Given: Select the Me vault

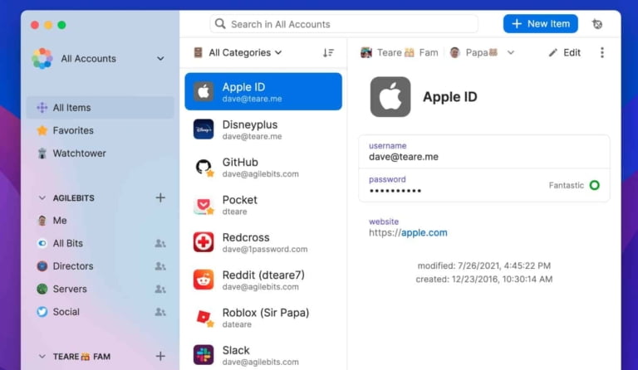Looking at the screenshot, I should click(100, 221).
